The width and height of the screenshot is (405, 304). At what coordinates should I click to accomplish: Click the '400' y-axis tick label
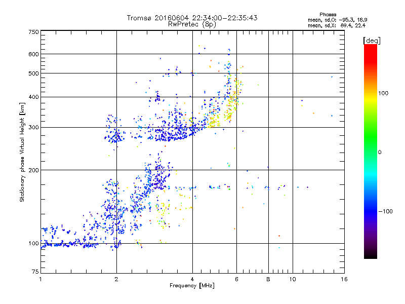(33, 97)
